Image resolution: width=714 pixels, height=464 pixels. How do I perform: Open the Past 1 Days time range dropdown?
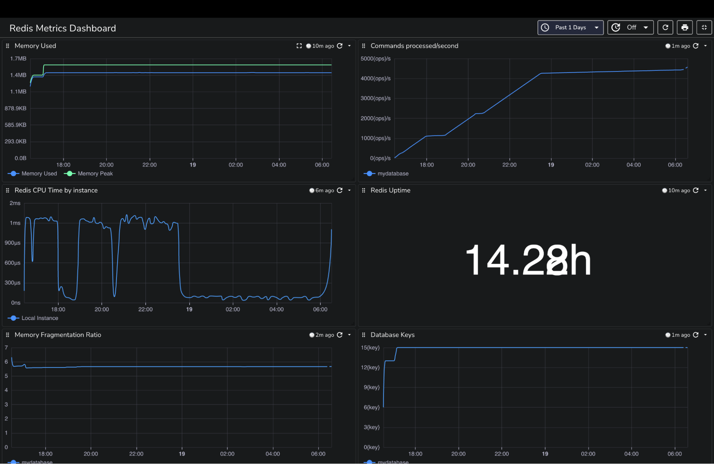point(570,28)
